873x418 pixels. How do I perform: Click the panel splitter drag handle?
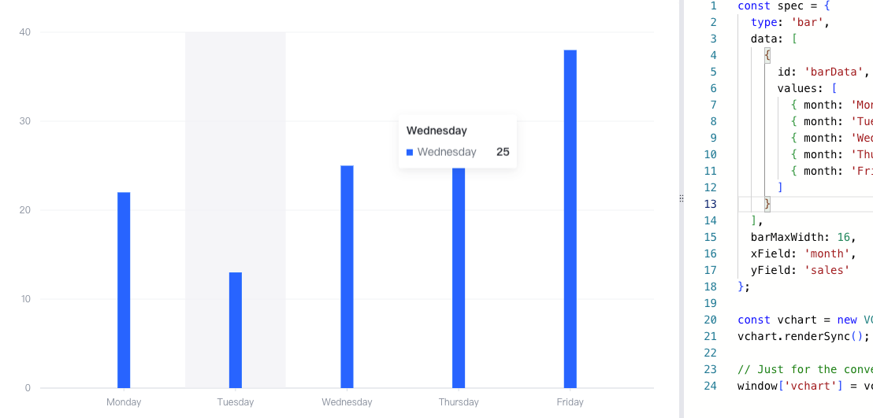click(x=682, y=198)
